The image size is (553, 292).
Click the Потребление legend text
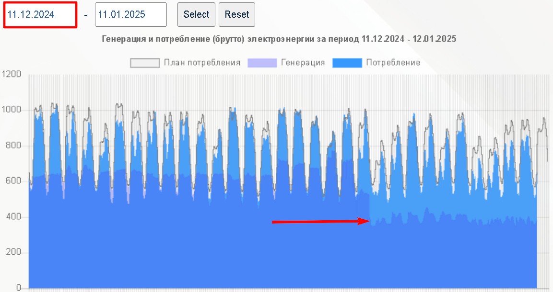point(393,63)
